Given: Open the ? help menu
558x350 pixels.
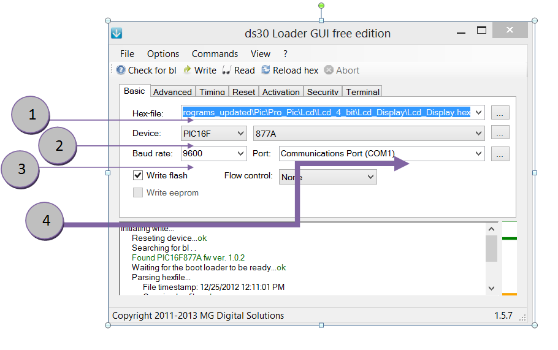Looking at the screenshot, I should coord(285,54).
